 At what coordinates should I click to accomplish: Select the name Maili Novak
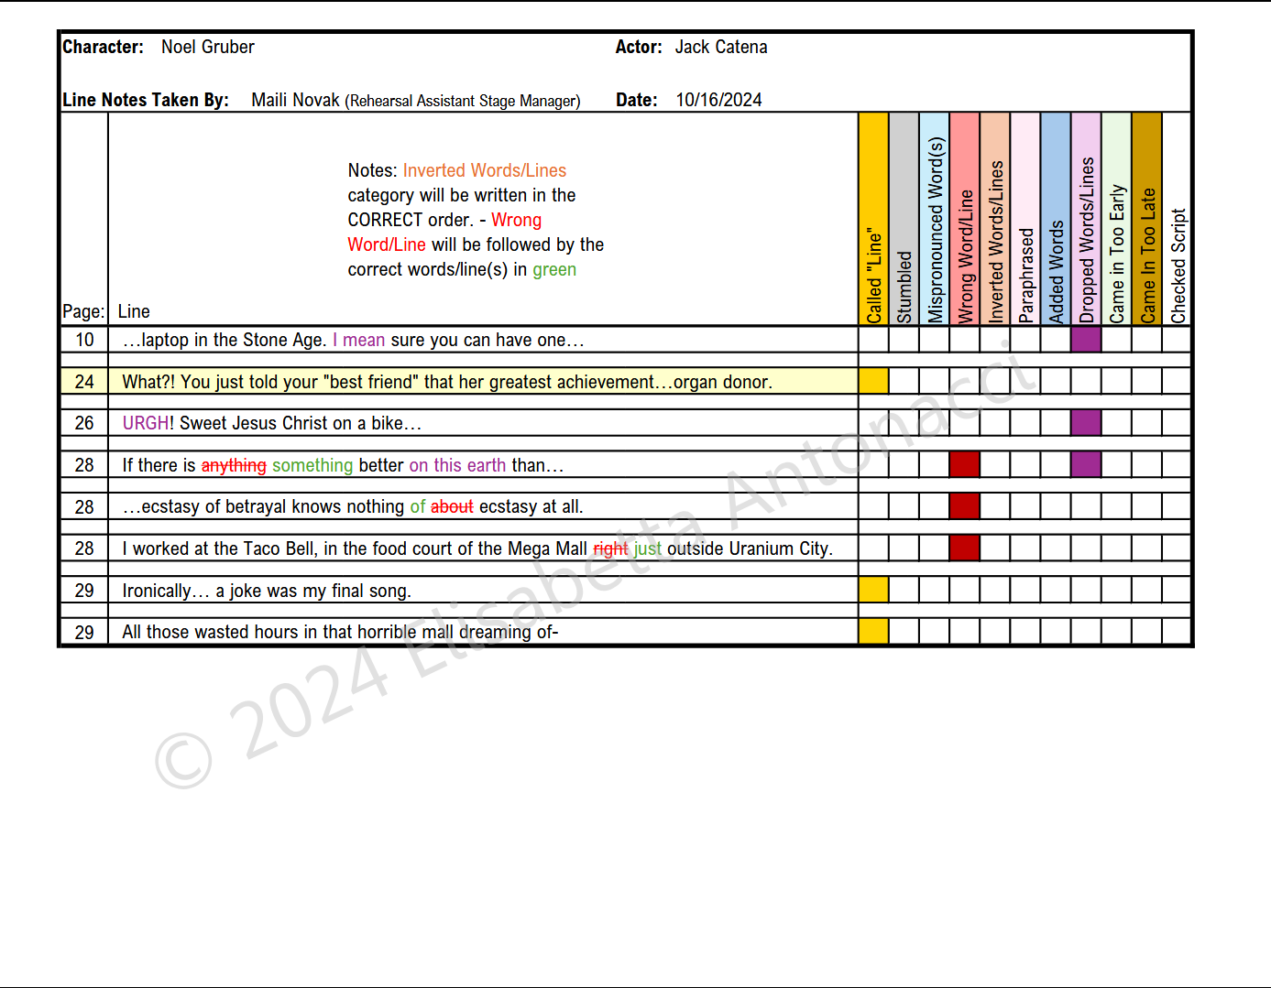tap(295, 100)
